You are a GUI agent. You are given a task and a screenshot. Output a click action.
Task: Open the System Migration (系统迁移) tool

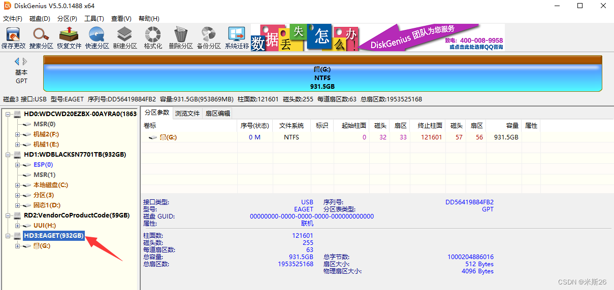click(237, 38)
